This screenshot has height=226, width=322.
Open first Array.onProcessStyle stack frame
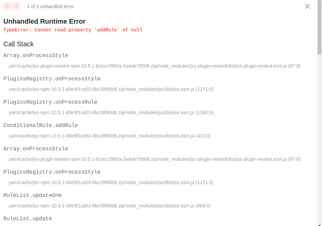click(x=36, y=55)
